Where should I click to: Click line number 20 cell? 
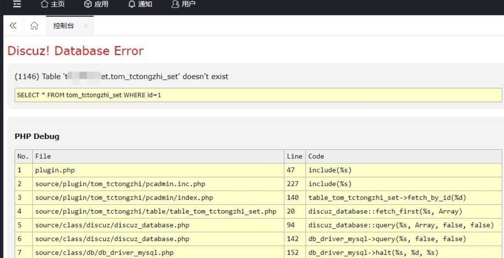point(295,211)
